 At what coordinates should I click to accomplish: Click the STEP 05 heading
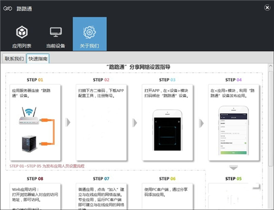click(233, 179)
